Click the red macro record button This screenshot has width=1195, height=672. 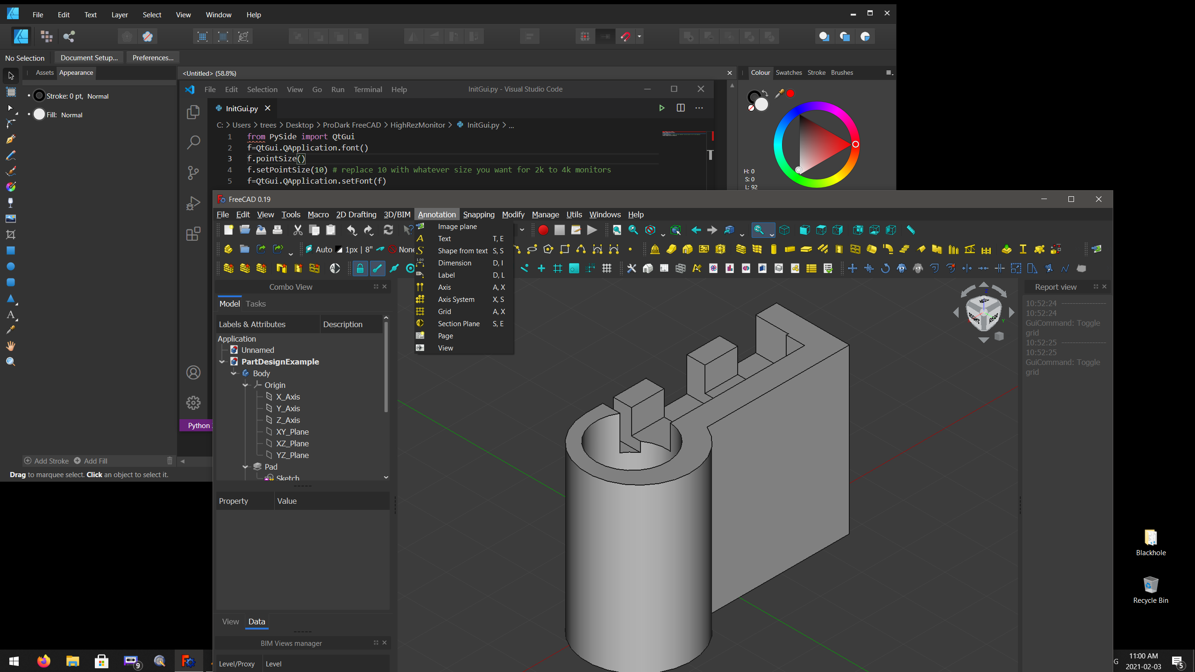click(543, 230)
